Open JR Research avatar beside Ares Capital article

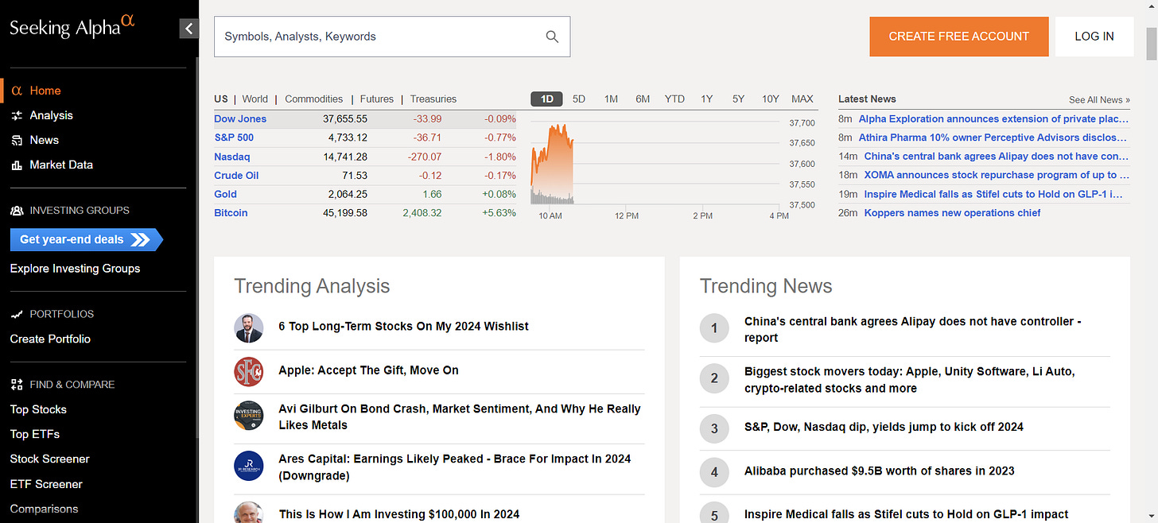pyautogui.click(x=248, y=467)
